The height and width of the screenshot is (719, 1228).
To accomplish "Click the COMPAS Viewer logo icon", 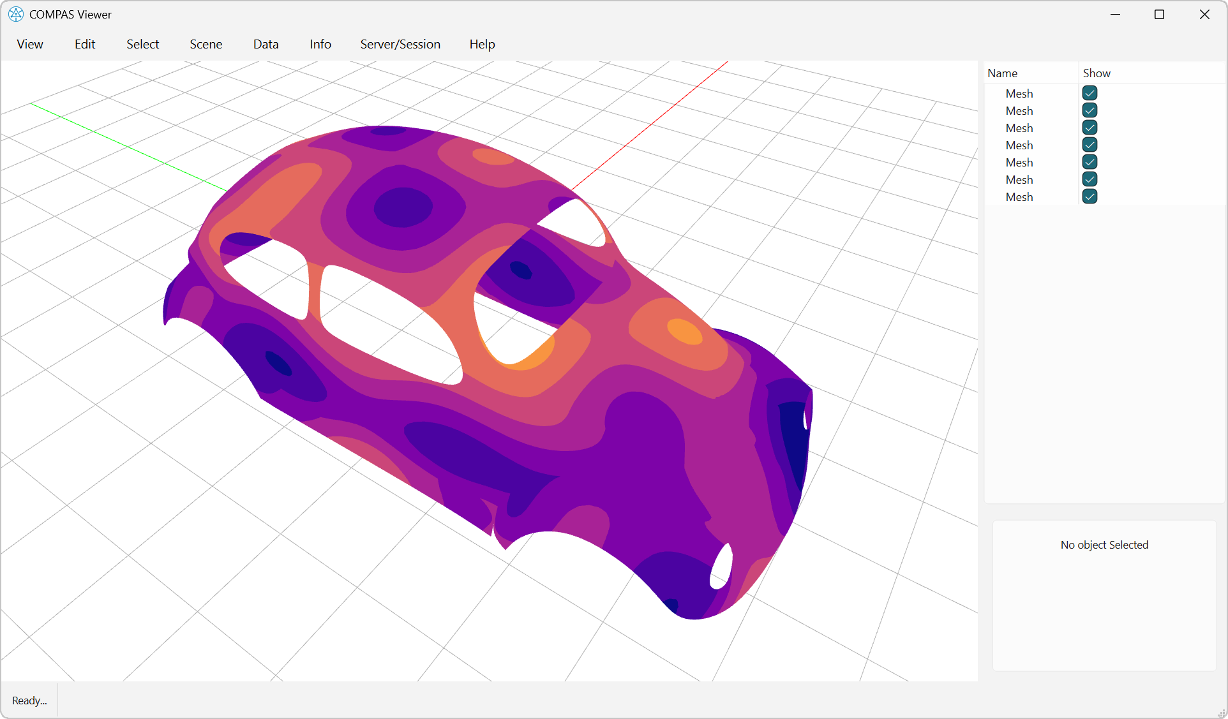I will pyautogui.click(x=15, y=14).
